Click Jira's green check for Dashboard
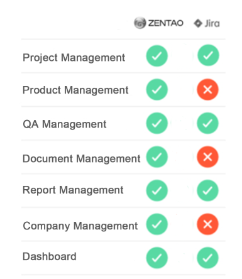The height and width of the screenshot is (279, 242). (x=207, y=258)
